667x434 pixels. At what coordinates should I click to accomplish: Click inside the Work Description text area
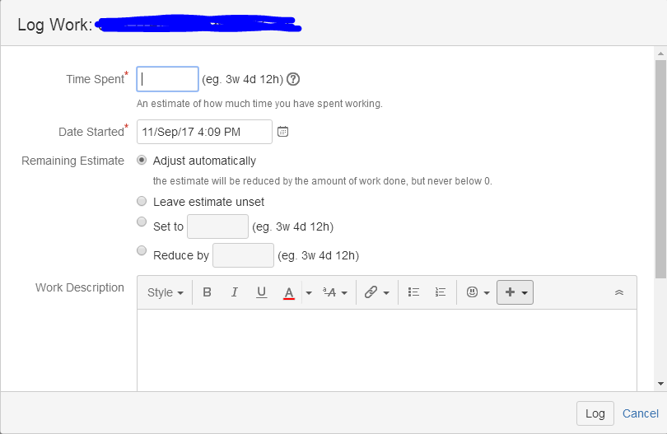click(x=387, y=350)
